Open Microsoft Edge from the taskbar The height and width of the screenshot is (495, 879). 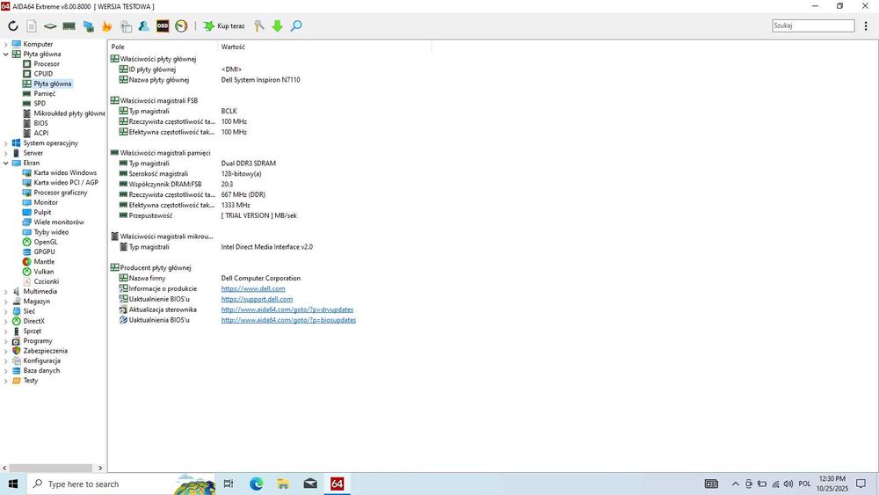coord(256,484)
